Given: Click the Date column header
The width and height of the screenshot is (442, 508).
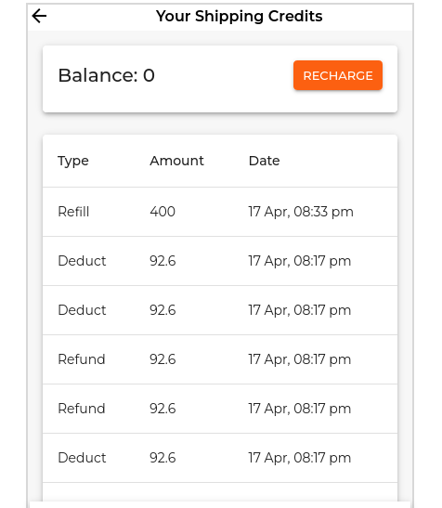Looking at the screenshot, I should (264, 161).
